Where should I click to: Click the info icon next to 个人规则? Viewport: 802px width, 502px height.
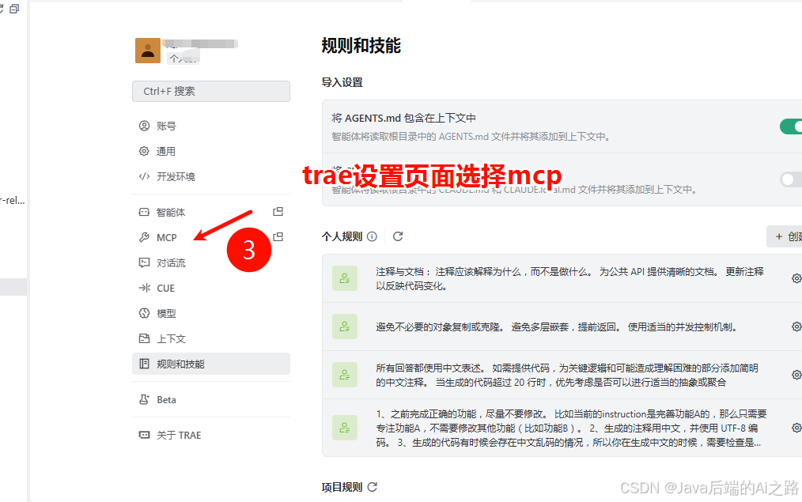(372, 236)
